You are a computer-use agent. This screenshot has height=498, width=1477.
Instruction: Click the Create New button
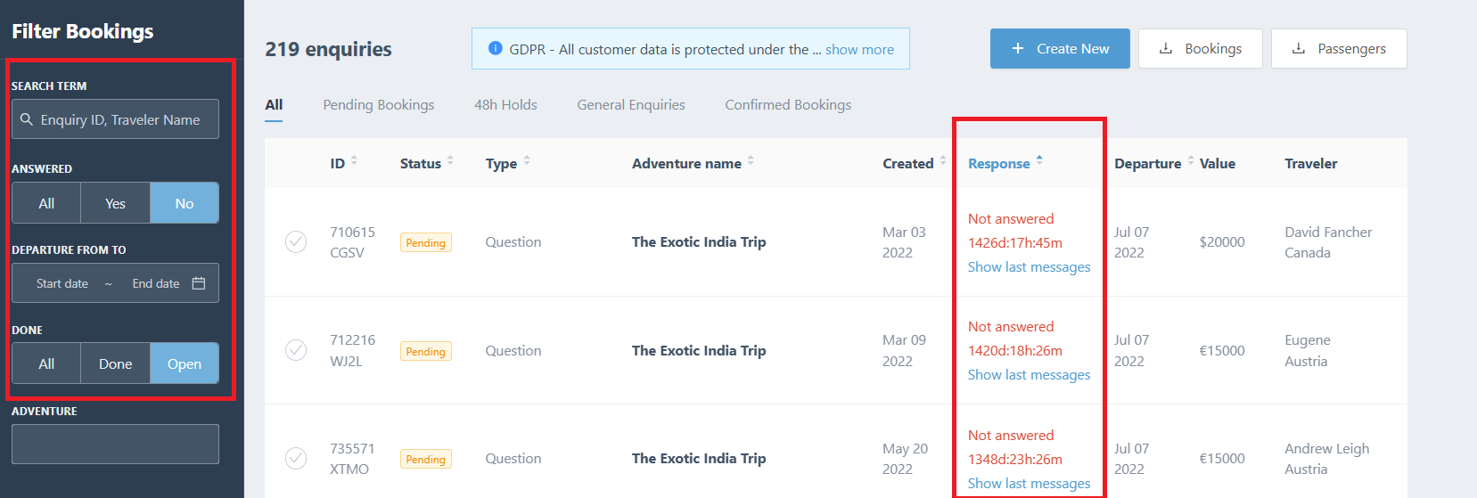[x=1060, y=49]
